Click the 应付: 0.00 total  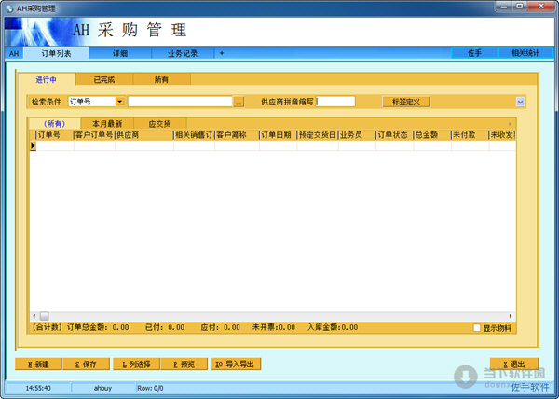tap(220, 328)
